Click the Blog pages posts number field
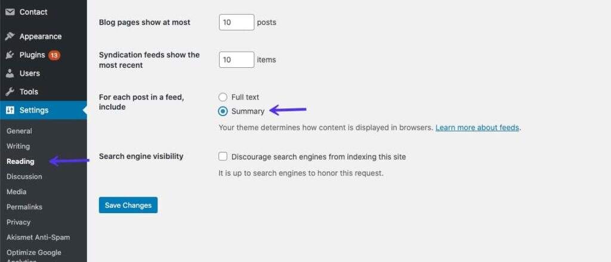611x262 pixels. pos(236,23)
